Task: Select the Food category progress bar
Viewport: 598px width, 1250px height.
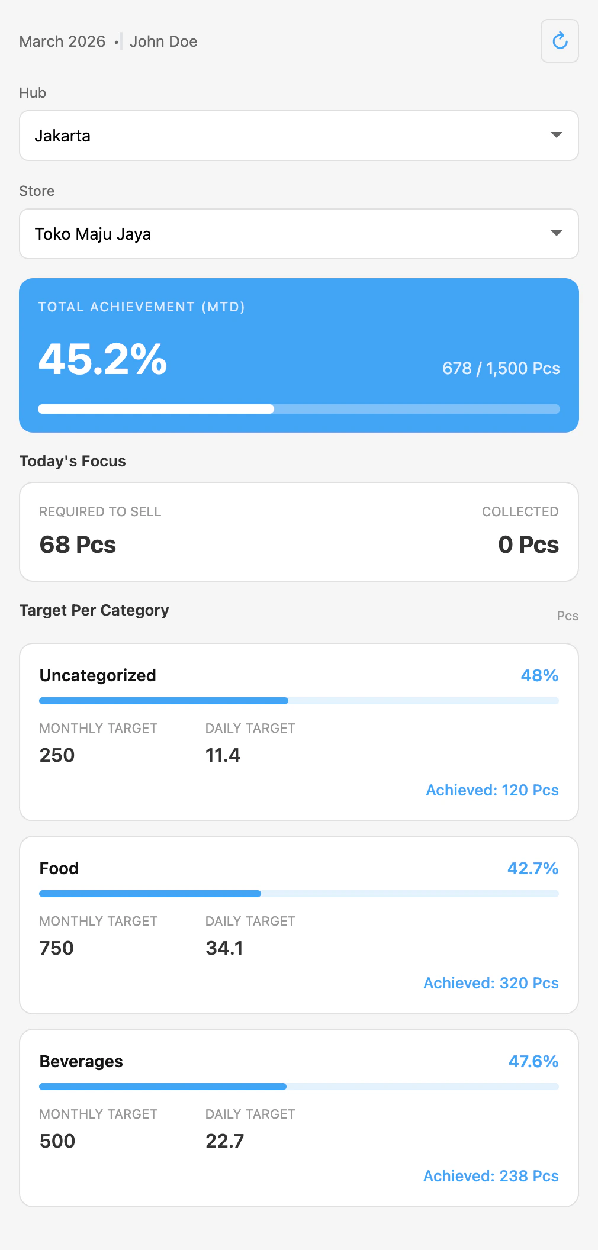Action: click(299, 893)
